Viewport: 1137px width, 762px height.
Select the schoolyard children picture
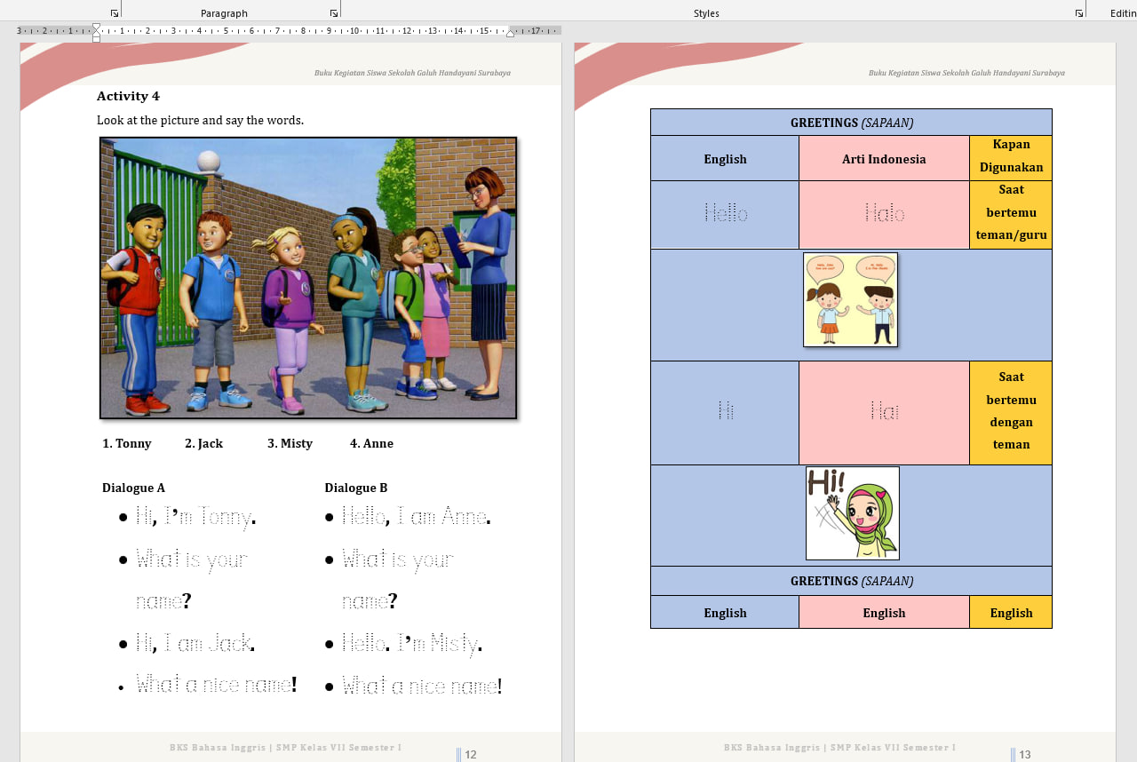(x=308, y=277)
